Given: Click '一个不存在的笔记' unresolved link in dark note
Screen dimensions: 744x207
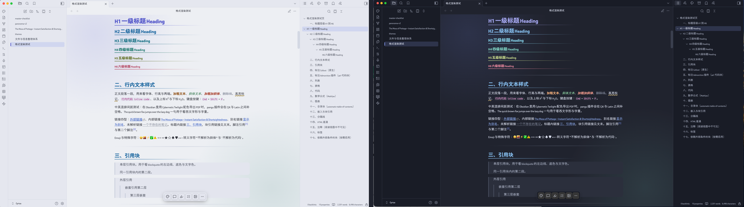Looking at the screenshot, I should (x=529, y=124).
